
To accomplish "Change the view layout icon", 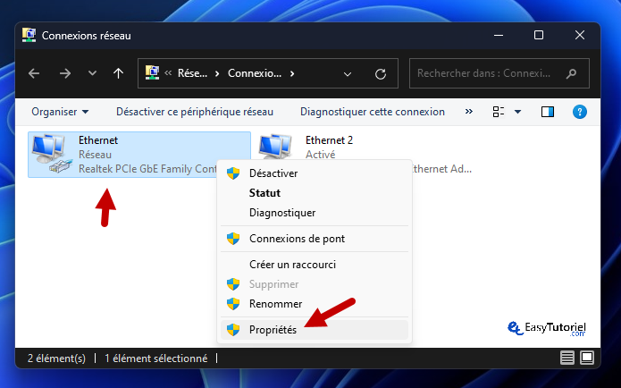I will (x=499, y=112).
